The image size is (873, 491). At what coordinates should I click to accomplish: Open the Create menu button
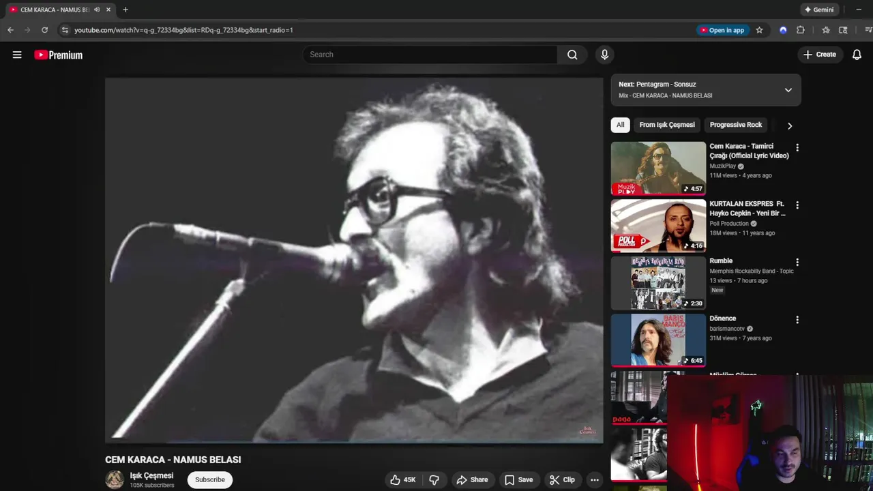820,55
